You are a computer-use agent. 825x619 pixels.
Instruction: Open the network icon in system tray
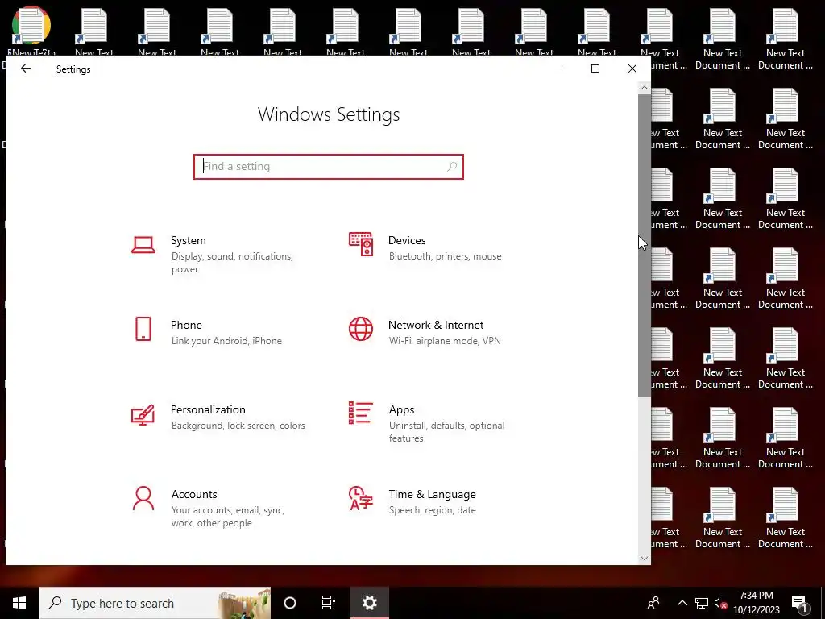(702, 603)
